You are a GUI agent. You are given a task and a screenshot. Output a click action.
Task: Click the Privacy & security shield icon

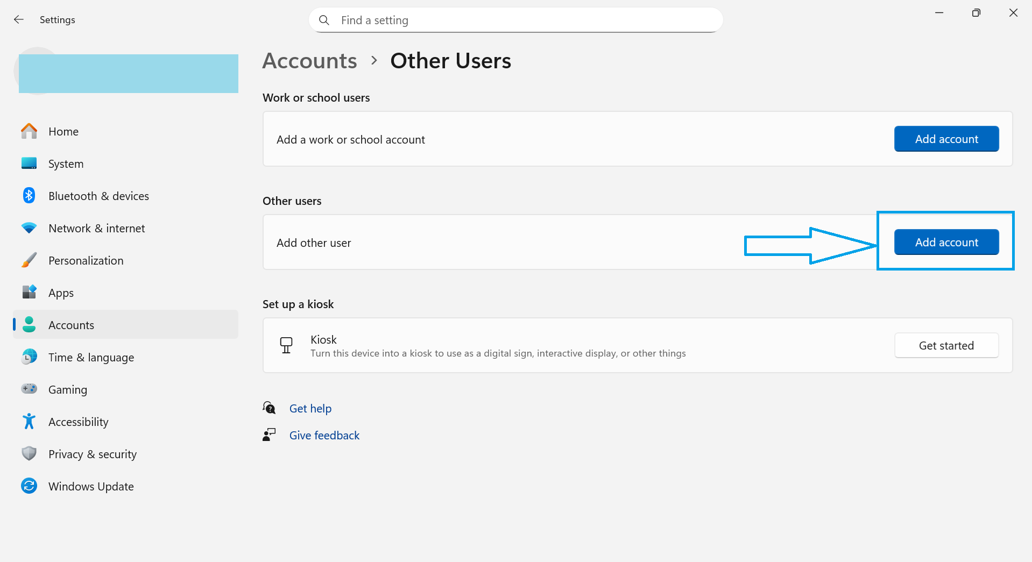[29, 453]
